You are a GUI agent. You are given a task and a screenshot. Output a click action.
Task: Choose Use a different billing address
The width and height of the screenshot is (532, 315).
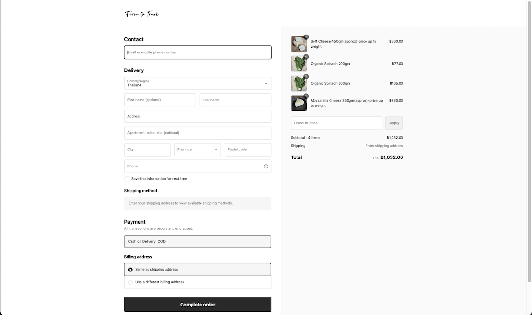coord(198,282)
